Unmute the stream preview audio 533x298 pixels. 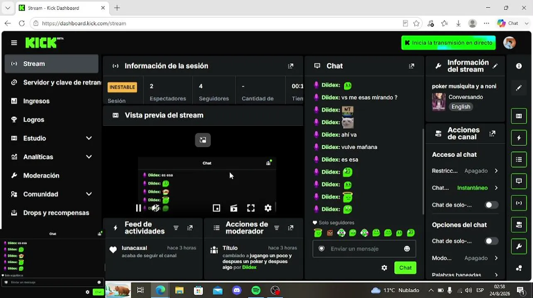click(156, 208)
